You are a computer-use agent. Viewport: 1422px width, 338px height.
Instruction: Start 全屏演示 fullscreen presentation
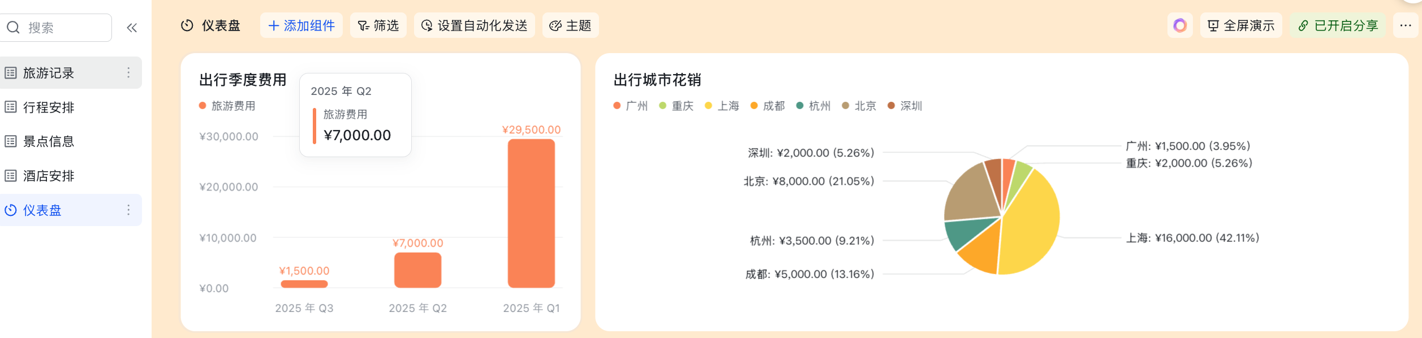[x=1241, y=25]
